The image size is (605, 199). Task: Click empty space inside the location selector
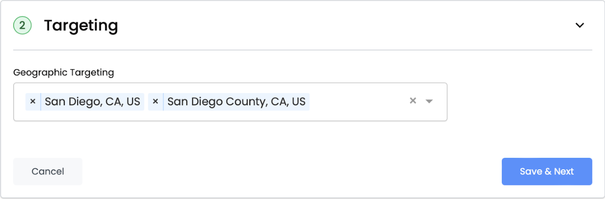(x=357, y=102)
